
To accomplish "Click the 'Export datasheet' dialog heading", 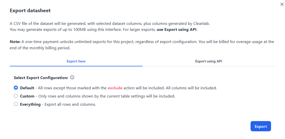I will (x=30, y=11).
